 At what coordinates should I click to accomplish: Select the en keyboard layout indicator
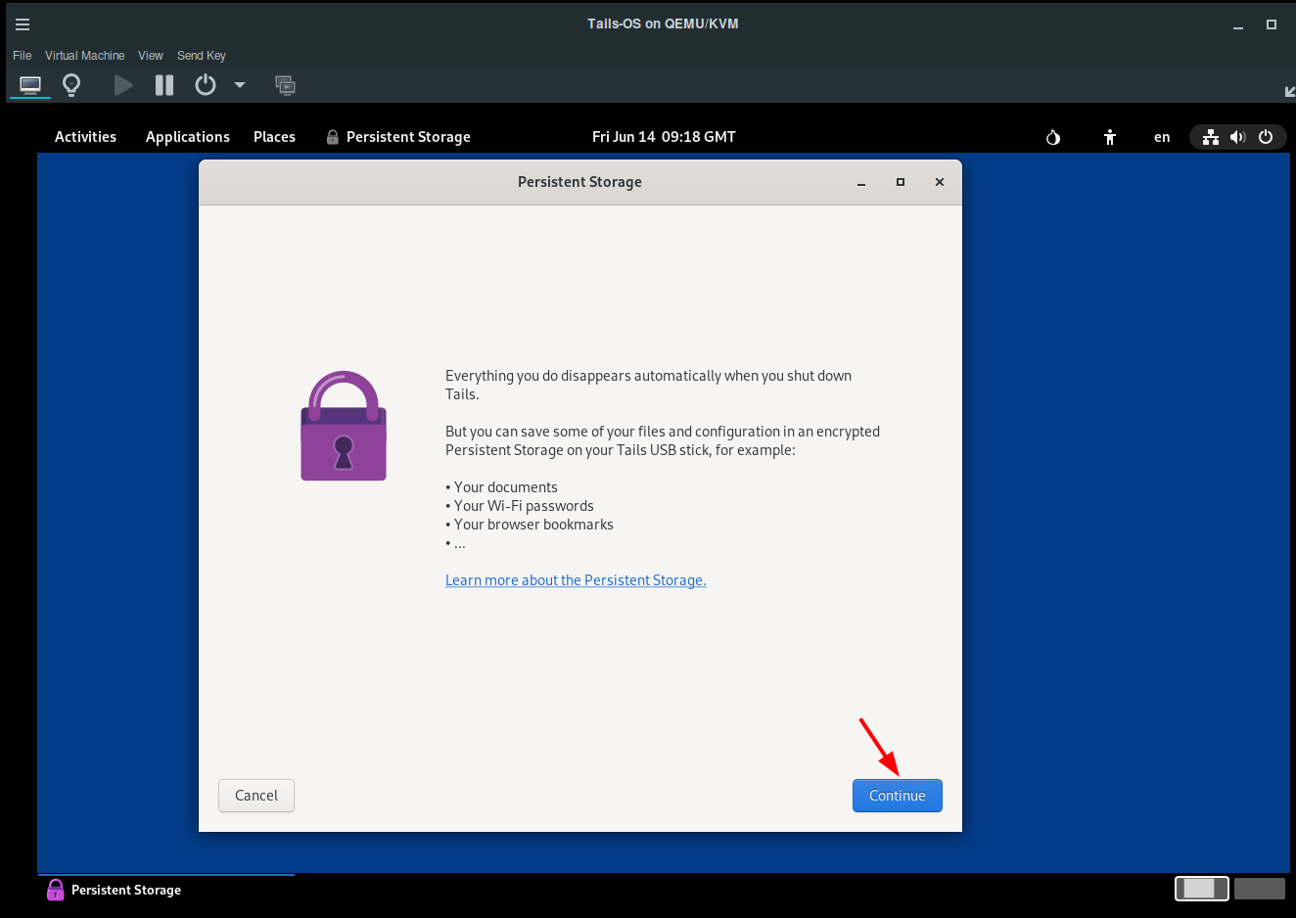pos(1162,137)
